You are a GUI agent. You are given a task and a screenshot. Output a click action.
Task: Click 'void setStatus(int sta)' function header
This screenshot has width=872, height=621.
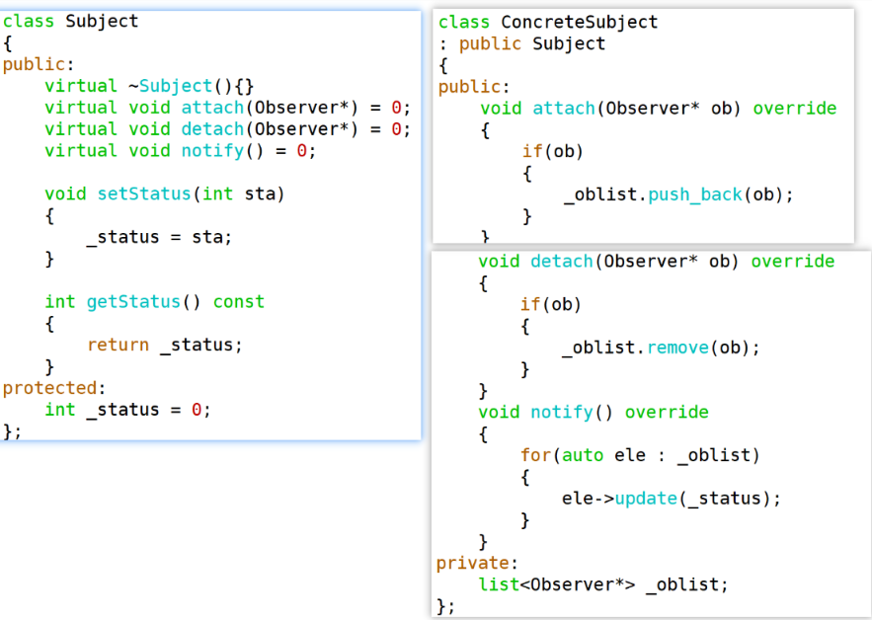(x=165, y=194)
